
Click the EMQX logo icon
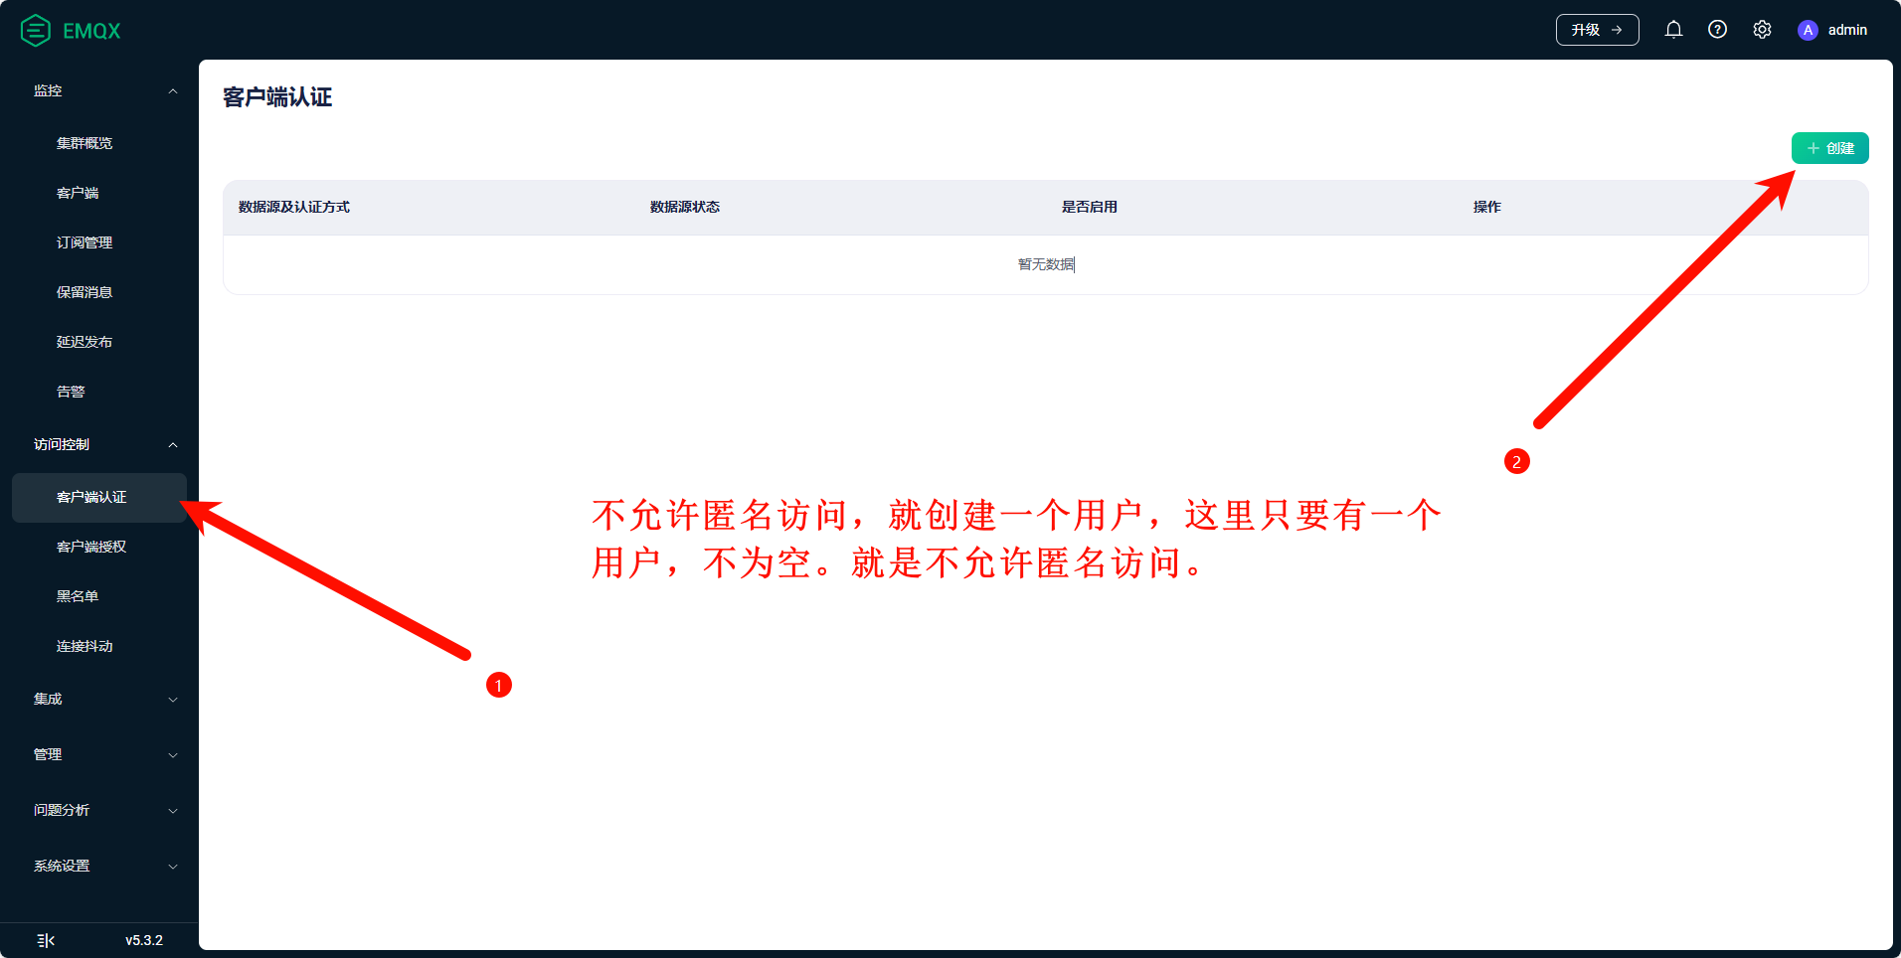tap(36, 31)
